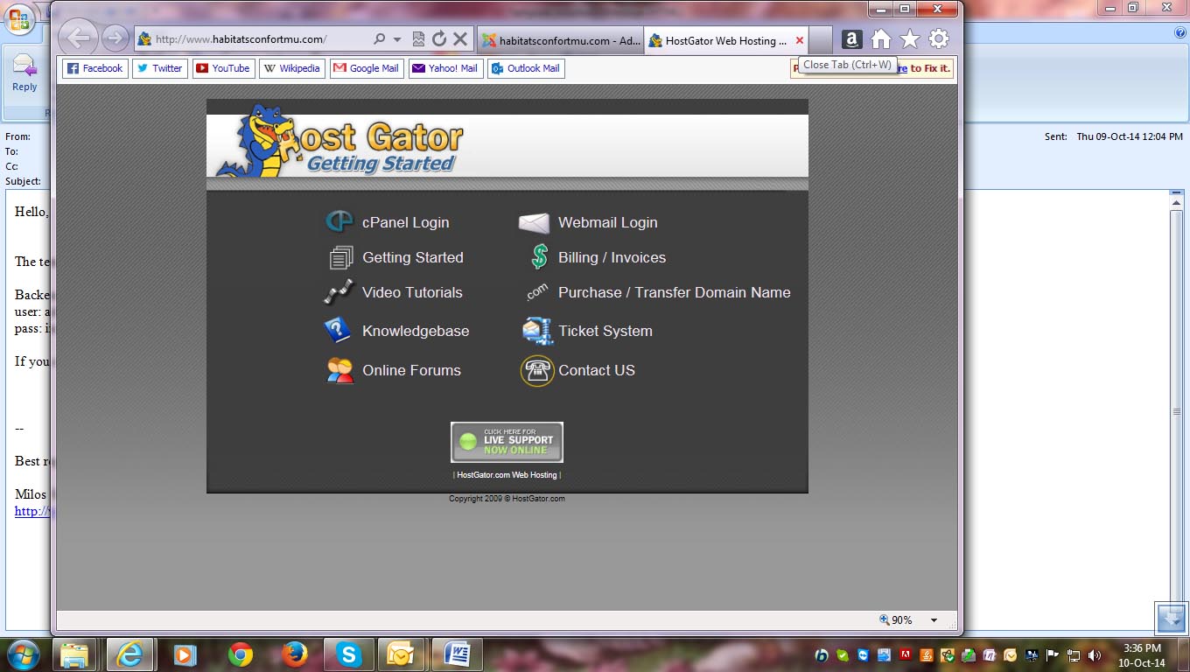The width and height of the screenshot is (1190, 672).
Task: Open the Contact US link
Action: [x=597, y=370]
